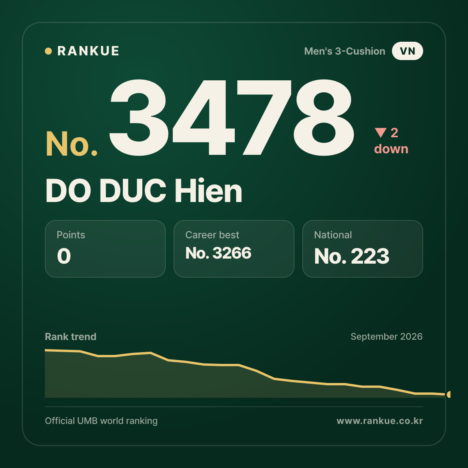
Task: Click the red "down" rank-change text
Action: point(391,149)
